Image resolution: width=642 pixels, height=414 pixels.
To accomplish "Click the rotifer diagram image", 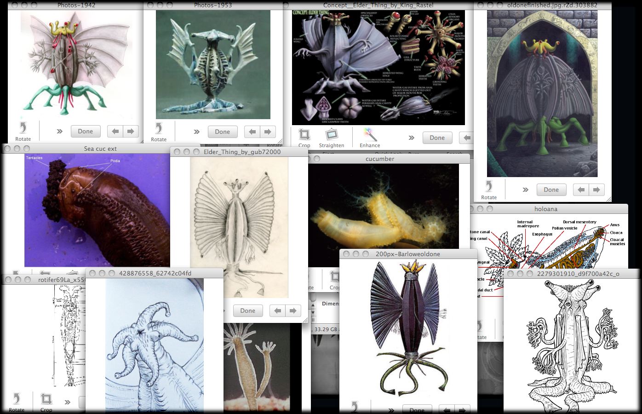I will 70,336.
